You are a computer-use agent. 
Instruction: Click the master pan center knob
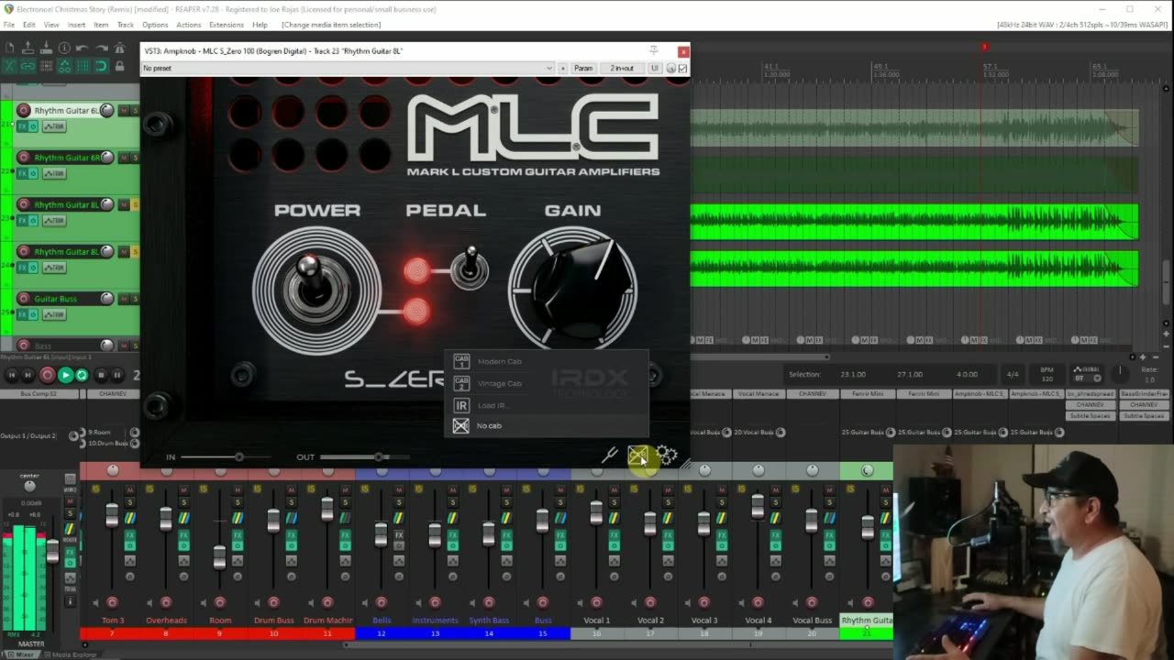click(29, 486)
